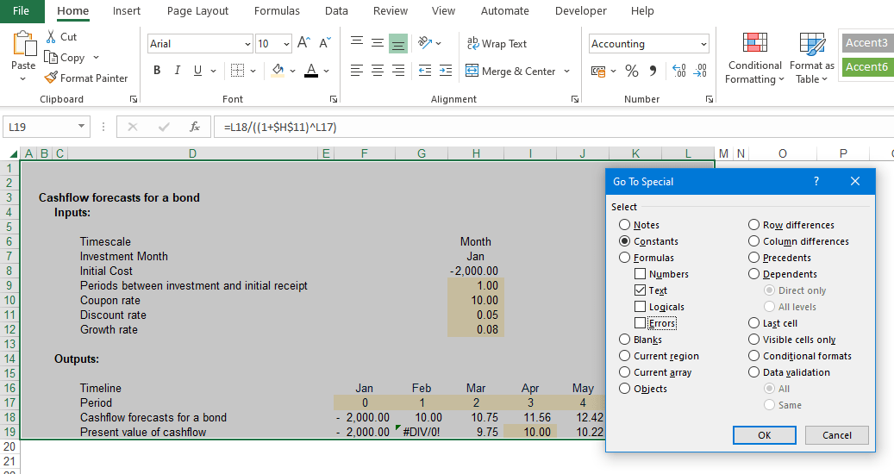Enable the Errors checkbox
This screenshot has height=474, width=894.
640,323
